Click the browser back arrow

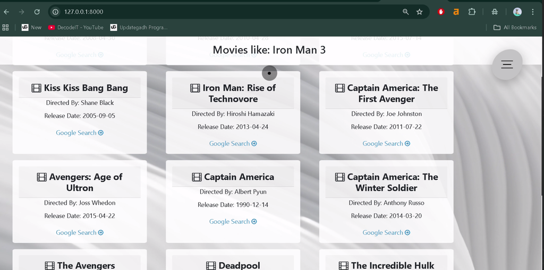coord(6,12)
